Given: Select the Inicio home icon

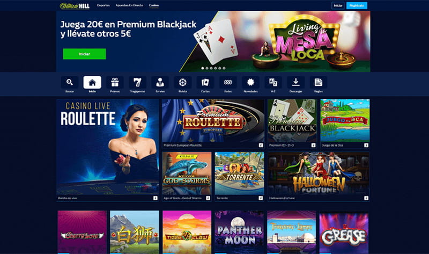Looking at the screenshot, I should [x=92, y=82].
